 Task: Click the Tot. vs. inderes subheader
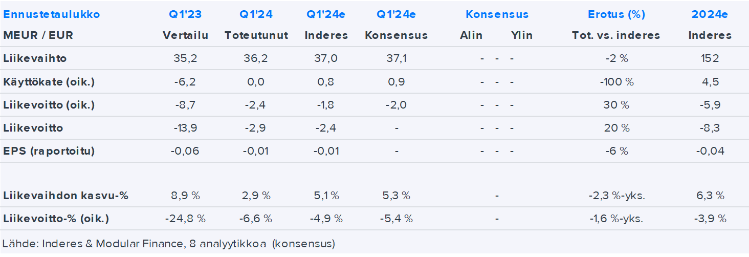[616, 35]
